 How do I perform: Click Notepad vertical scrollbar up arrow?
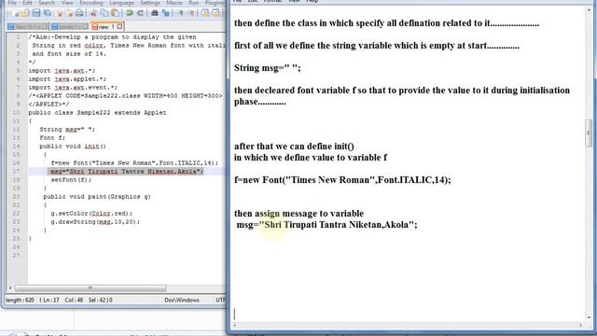589,10
